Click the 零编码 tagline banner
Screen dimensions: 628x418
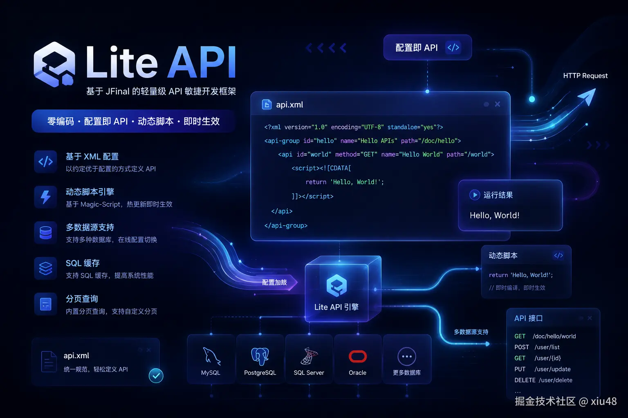[x=133, y=121]
